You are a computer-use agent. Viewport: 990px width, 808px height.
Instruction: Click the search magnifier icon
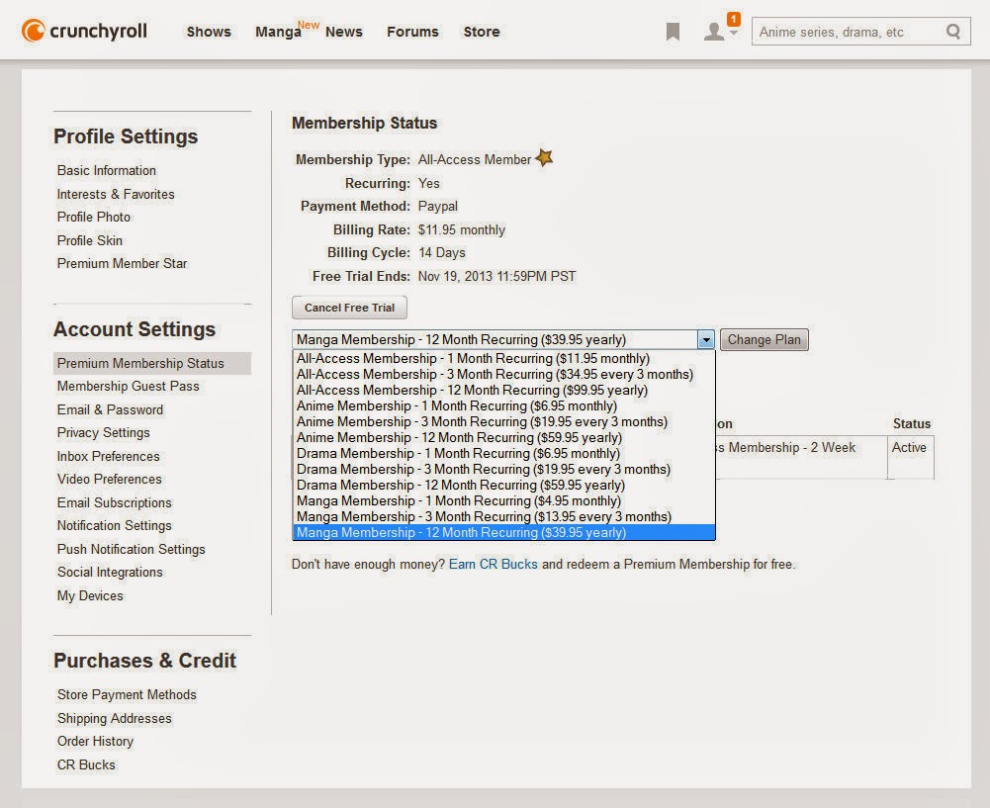tap(953, 32)
